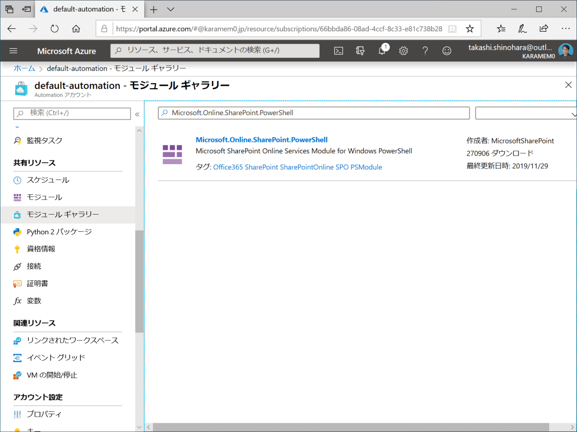The image size is (577, 432).
Task: Click the モジュール sidebar icon
Action: tap(17, 197)
